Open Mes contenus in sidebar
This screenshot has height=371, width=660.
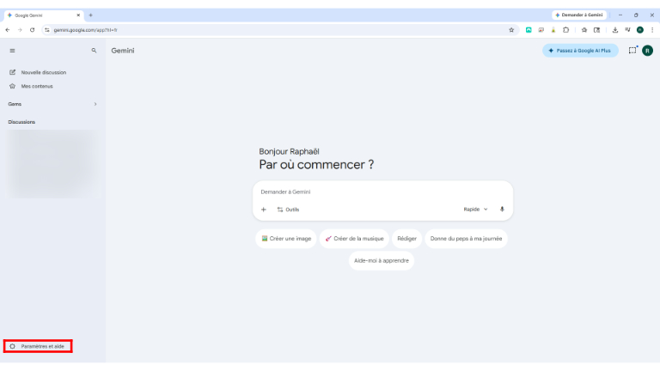click(x=36, y=86)
